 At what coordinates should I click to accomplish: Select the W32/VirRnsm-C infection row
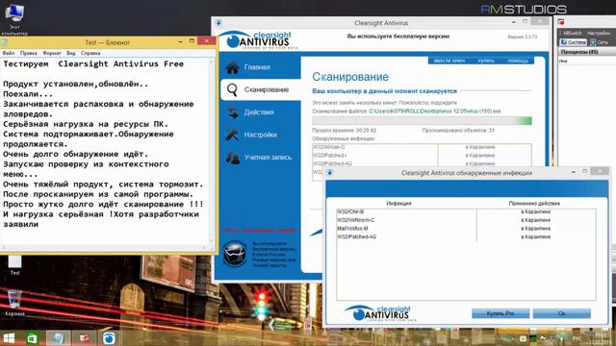click(x=466, y=220)
